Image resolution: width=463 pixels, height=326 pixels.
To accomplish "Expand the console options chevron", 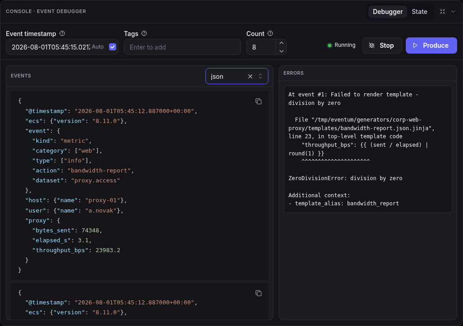I will click(453, 12).
